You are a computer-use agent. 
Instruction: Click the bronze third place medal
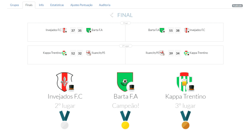pyautogui.click(x=185, y=125)
